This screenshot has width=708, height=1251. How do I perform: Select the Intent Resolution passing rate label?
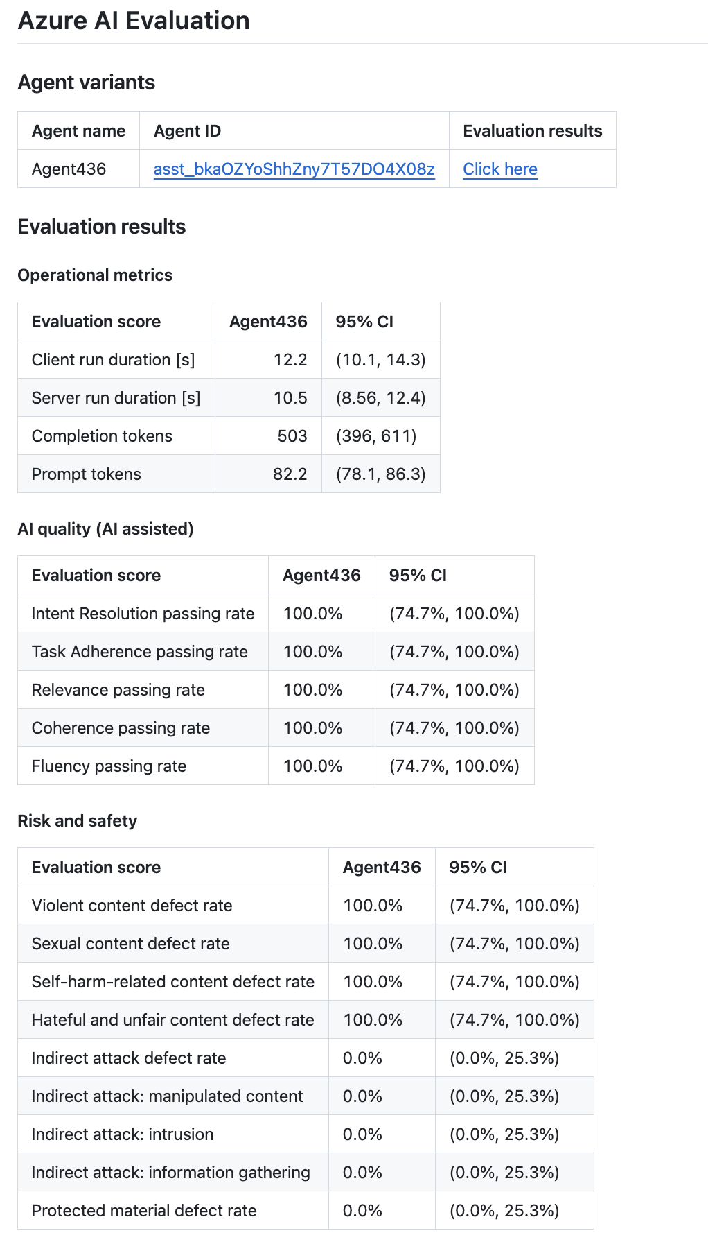(x=143, y=614)
